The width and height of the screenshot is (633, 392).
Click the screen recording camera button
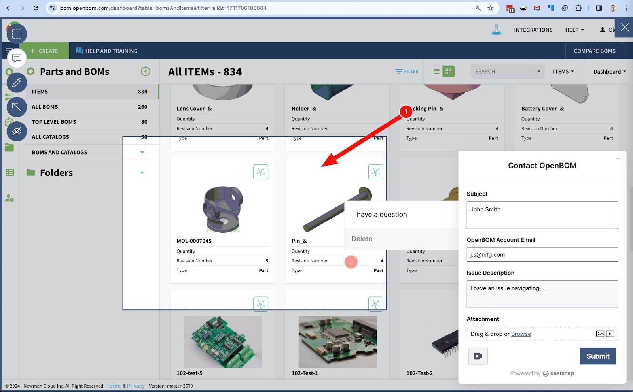478,356
